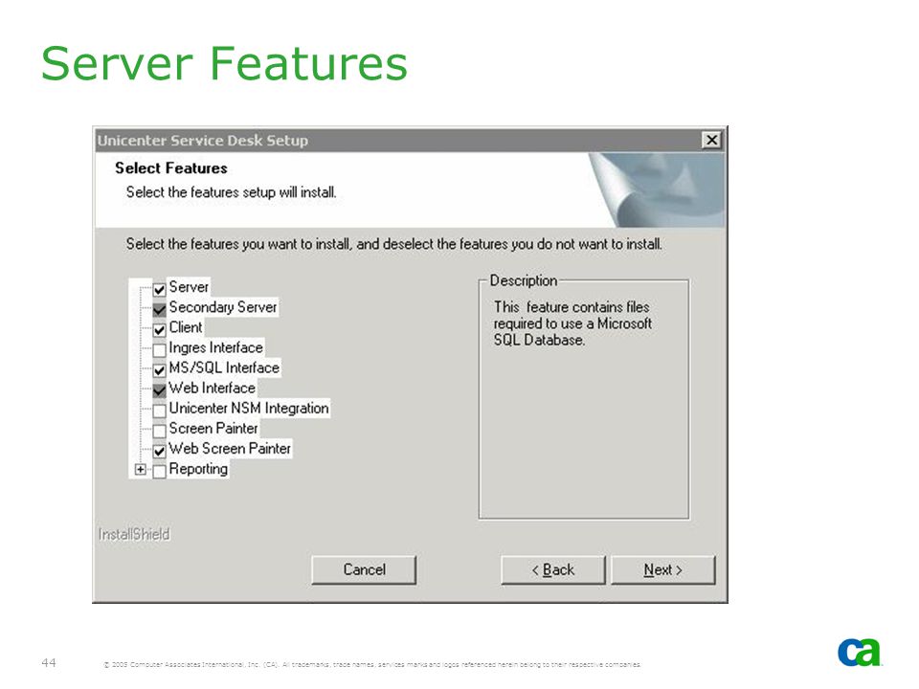Check the Screen Painter checkbox
Viewport: 919px width, 689px height.
pos(160,432)
